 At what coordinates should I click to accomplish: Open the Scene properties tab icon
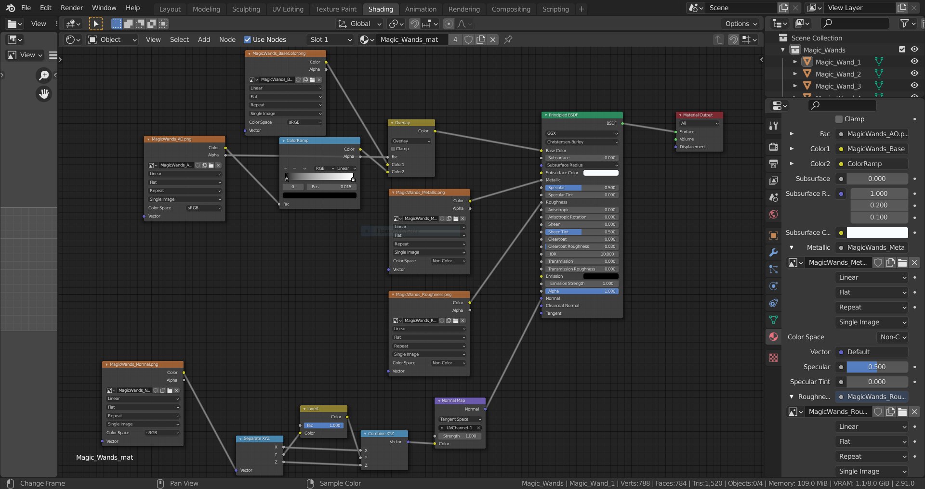[x=773, y=197]
